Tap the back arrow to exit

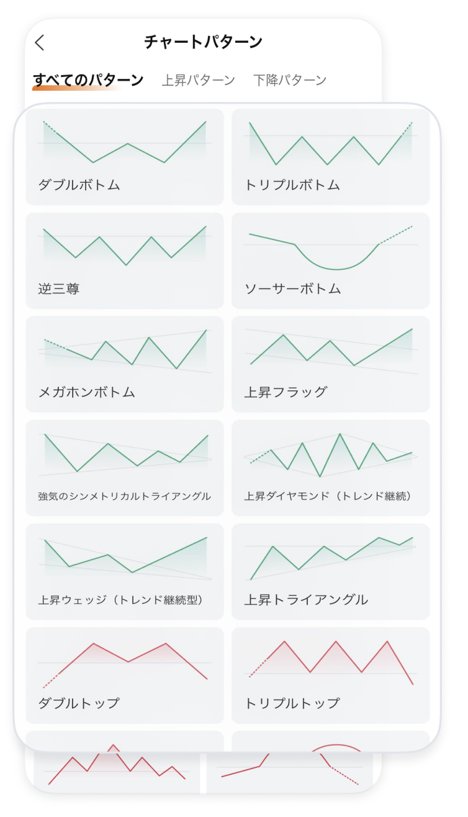click(x=40, y=44)
